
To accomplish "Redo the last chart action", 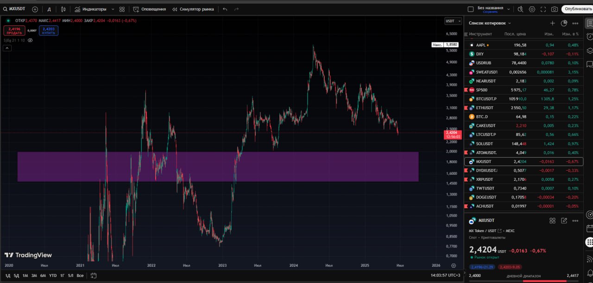I will 237,9.
